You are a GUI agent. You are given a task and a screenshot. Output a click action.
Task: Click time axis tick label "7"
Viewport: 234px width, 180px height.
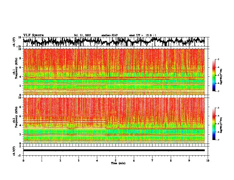[x=152, y=161]
